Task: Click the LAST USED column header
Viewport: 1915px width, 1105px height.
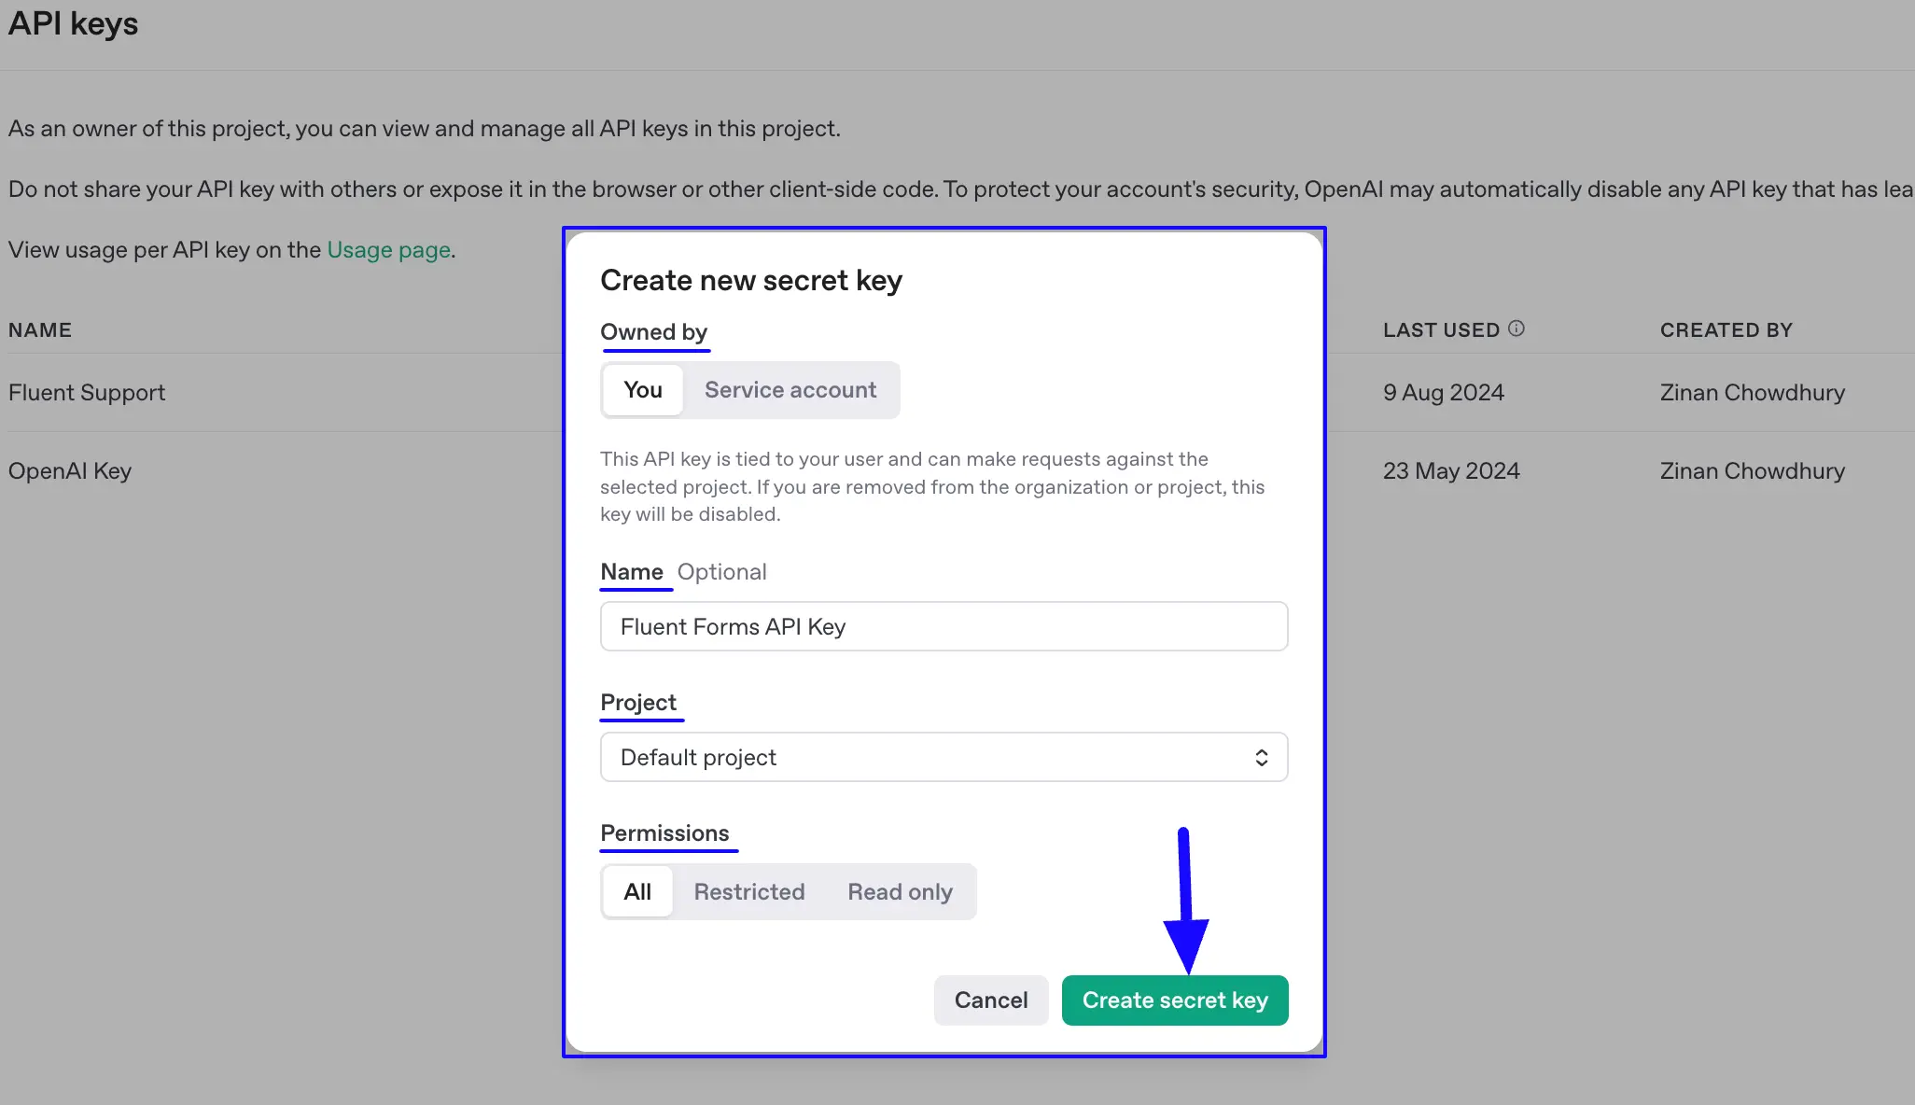Action: click(1441, 330)
